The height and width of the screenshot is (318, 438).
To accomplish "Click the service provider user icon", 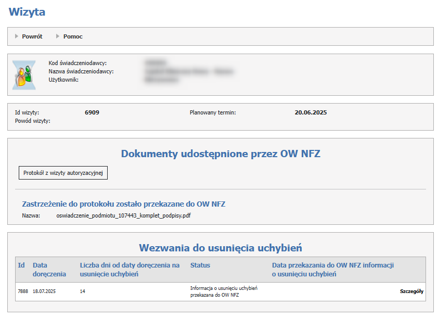I will (22, 75).
